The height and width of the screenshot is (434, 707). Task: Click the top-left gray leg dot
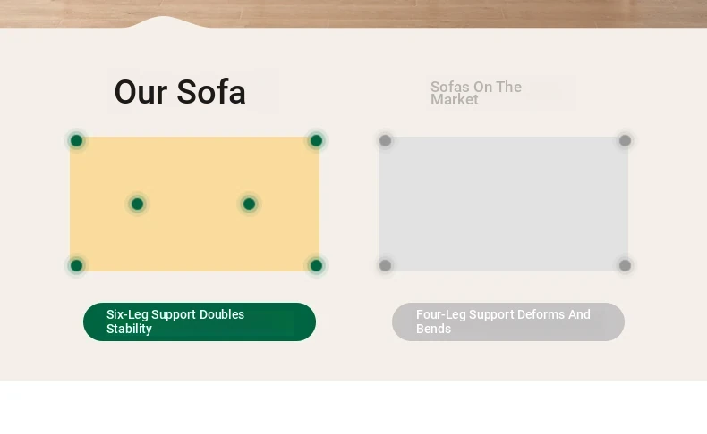tap(385, 141)
